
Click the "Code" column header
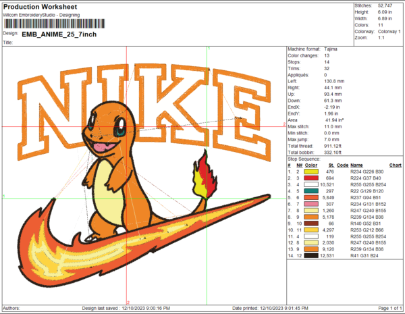pos(342,165)
